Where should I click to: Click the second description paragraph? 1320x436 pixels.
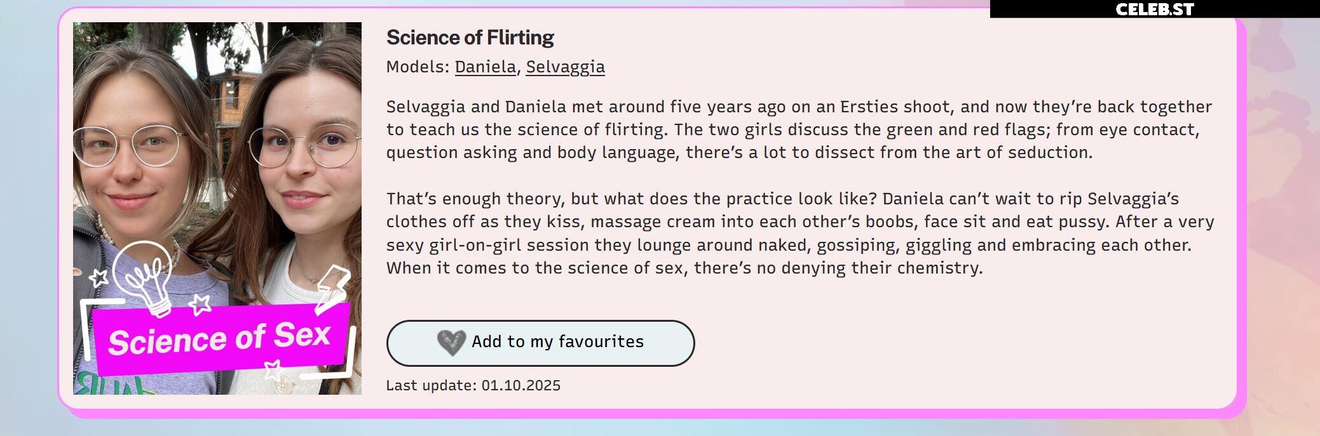coord(800,233)
